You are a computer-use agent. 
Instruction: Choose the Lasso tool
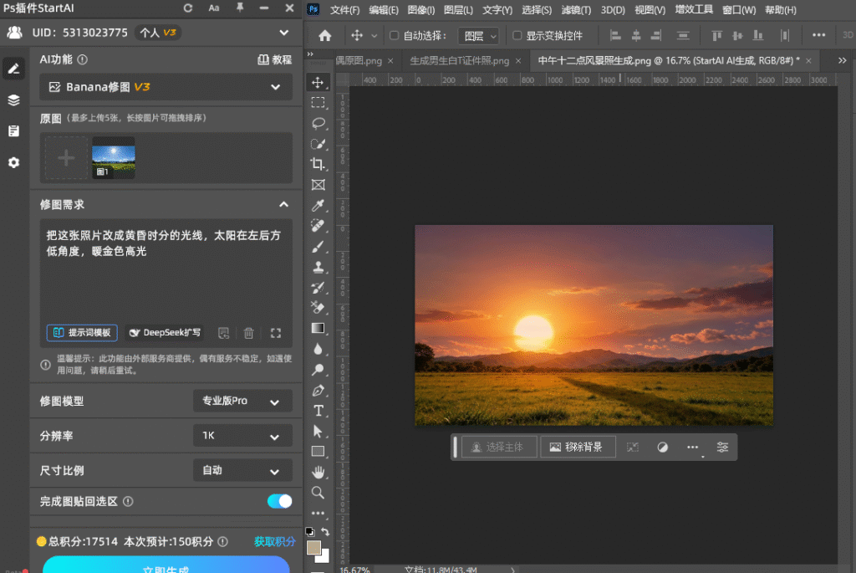coord(318,124)
